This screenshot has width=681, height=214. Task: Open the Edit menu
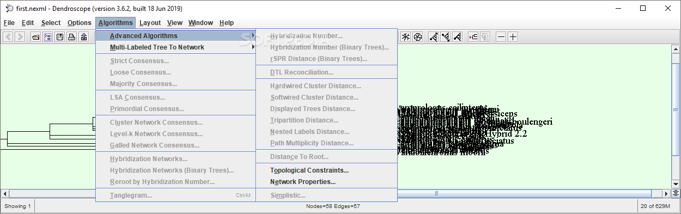click(x=28, y=23)
